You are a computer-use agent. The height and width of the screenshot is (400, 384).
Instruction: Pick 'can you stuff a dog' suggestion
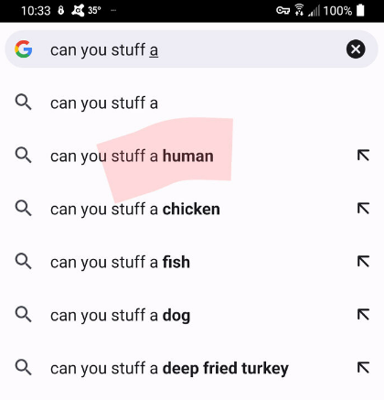[x=192, y=315]
